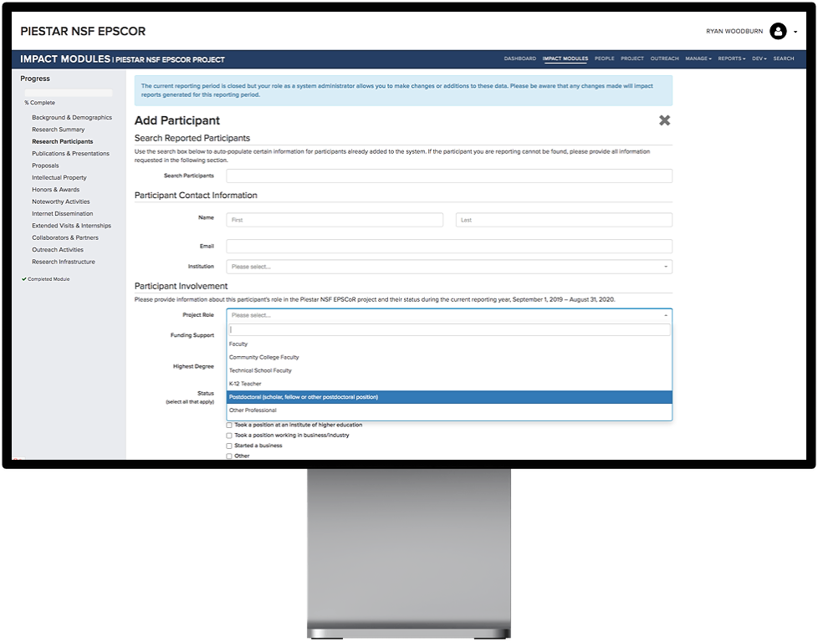The height and width of the screenshot is (642, 818).
Task: Collapse the Project Role dropdown
Action: click(x=449, y=315)
